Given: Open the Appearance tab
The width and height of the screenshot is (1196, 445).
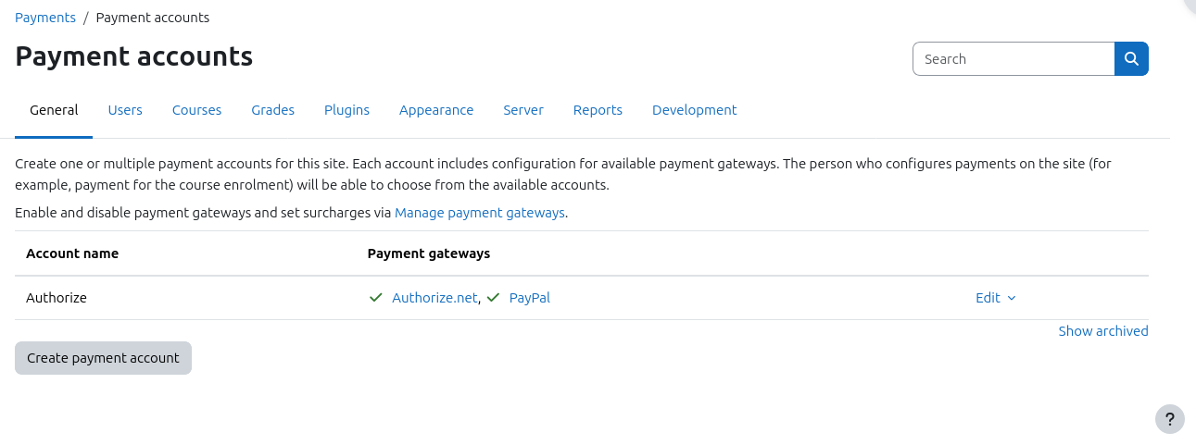Looking at the screenshot, I should coord(436,110).
